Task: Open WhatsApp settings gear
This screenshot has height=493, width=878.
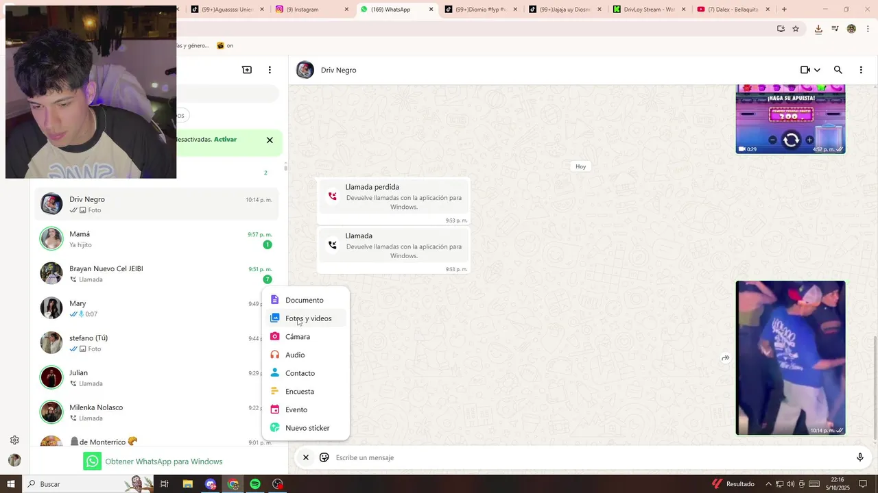Action: click(14, 440)
